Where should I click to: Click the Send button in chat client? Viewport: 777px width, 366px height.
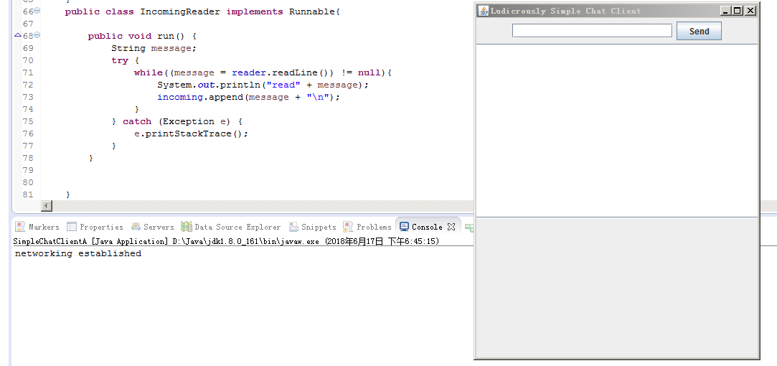tap(699, 31)
